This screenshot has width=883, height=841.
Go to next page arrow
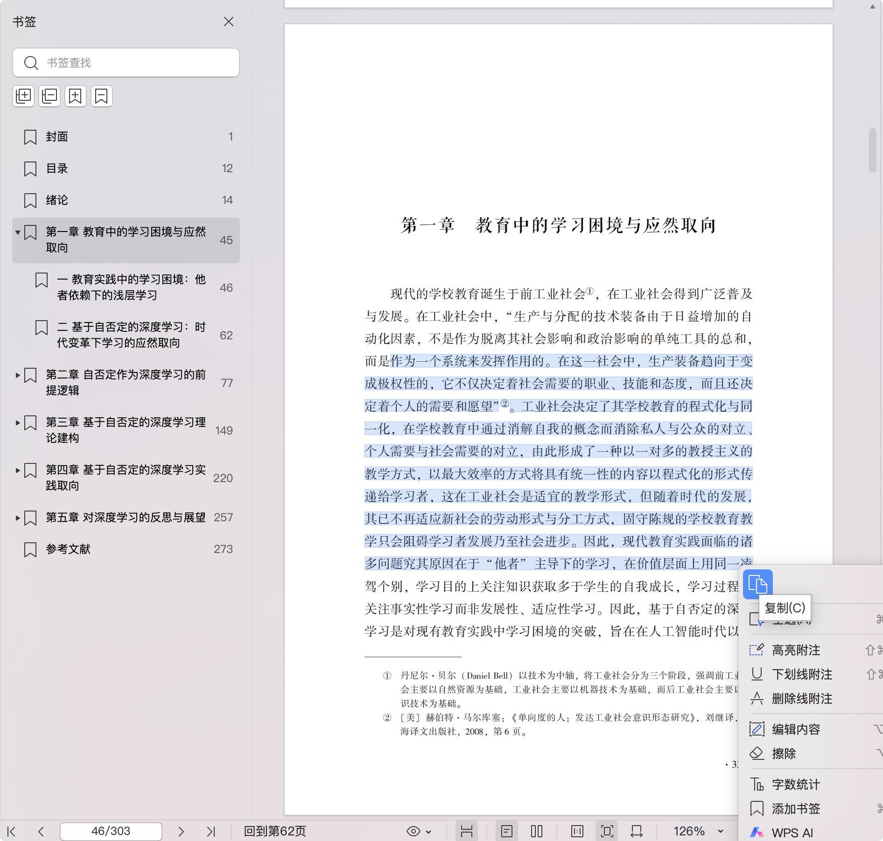181,831
